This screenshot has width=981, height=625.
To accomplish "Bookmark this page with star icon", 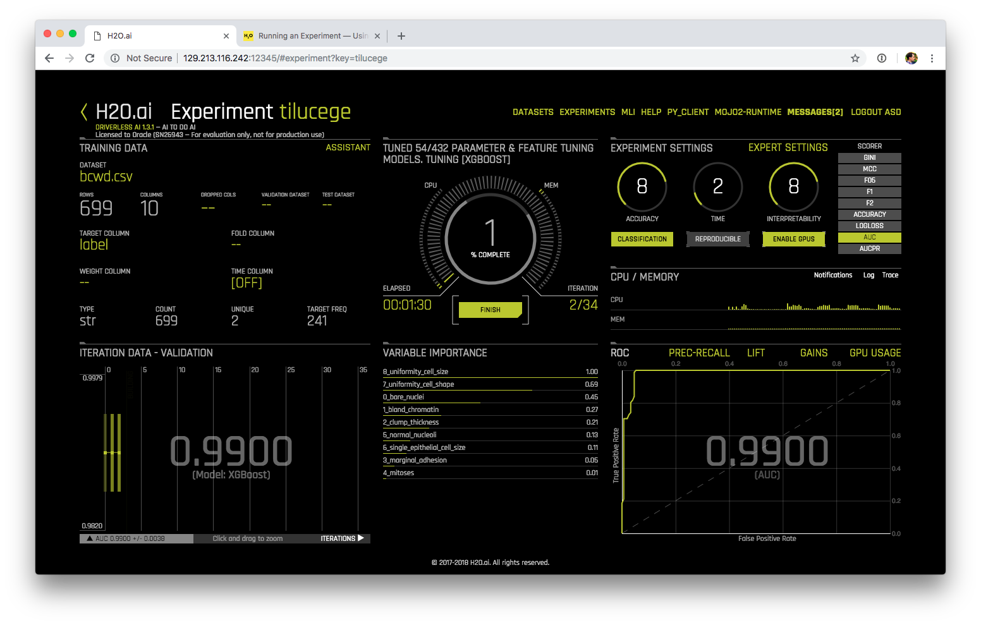I will click(855, 58).
